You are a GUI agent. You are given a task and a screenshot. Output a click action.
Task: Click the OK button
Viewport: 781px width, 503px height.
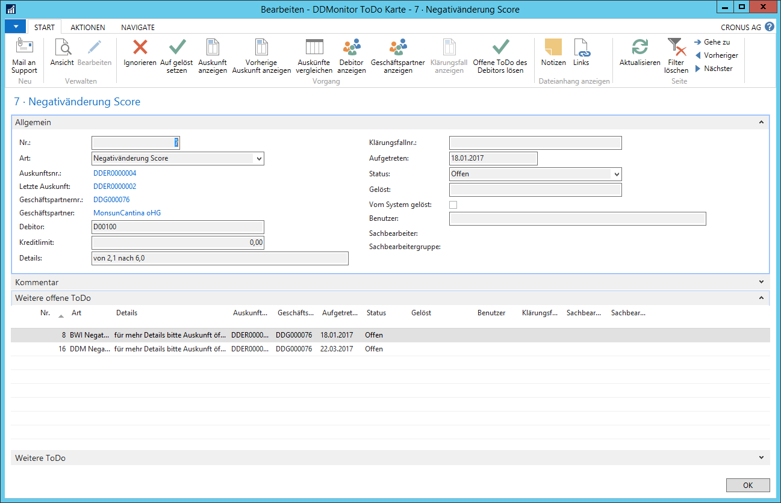click(x=748, y=485)
